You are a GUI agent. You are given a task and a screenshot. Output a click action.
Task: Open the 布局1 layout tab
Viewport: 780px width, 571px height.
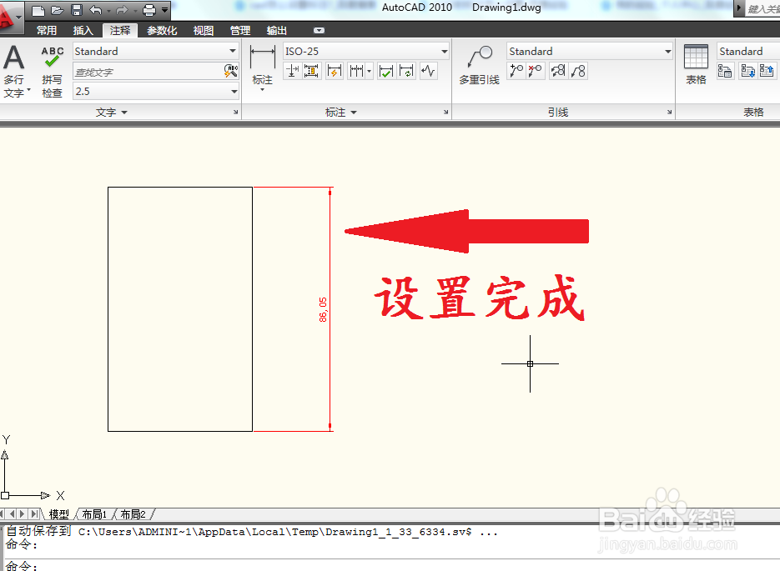(94, 514)
